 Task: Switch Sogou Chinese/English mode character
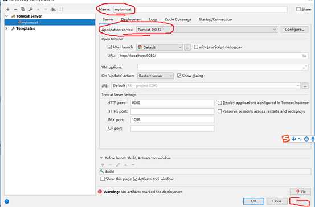pos(293,139)
